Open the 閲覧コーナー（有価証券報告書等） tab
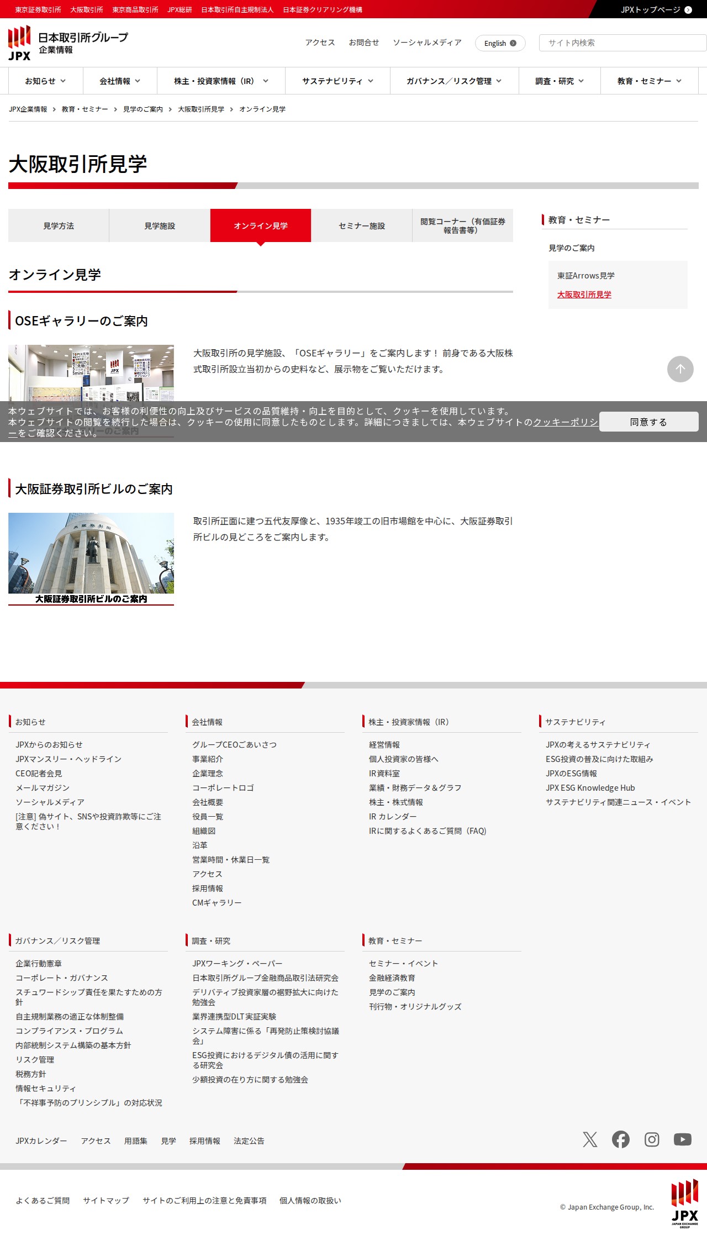 click(463, 225)
